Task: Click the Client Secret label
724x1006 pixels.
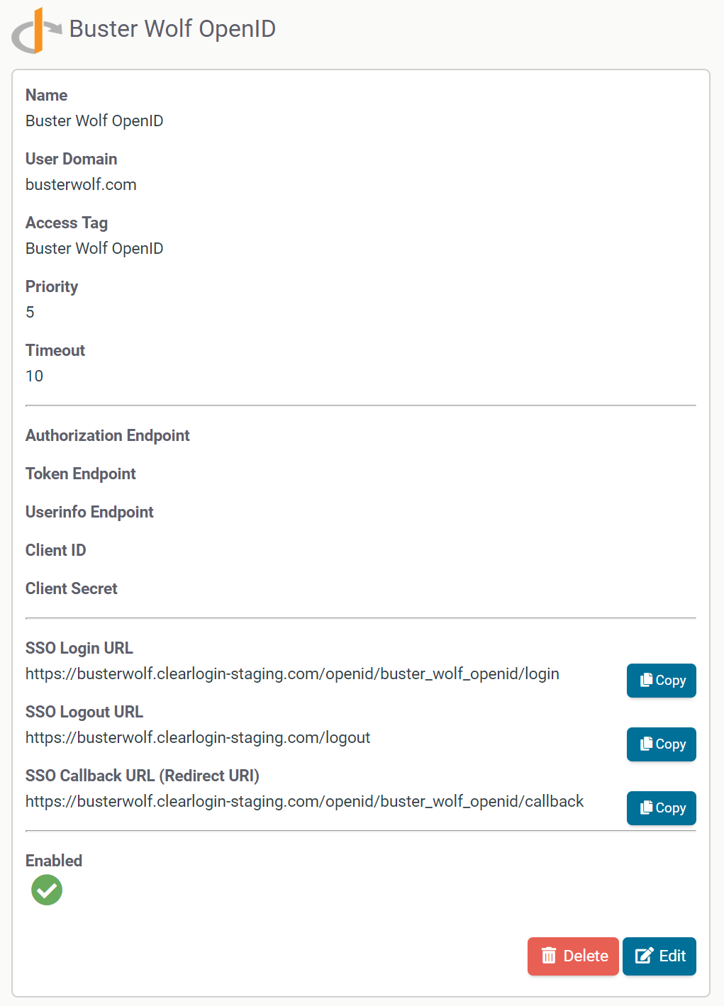Action: (x=72, y=588)
